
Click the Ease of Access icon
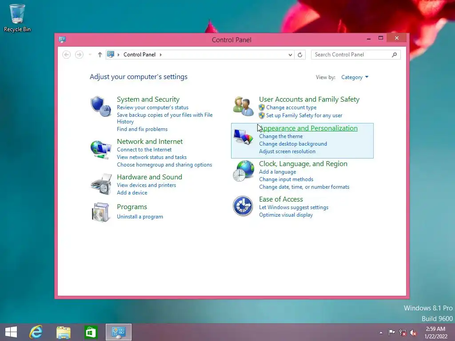[243, 206]
